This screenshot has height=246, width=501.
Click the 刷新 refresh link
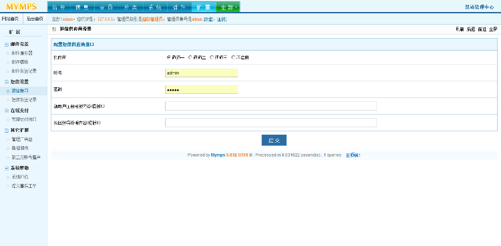[460, 29]
